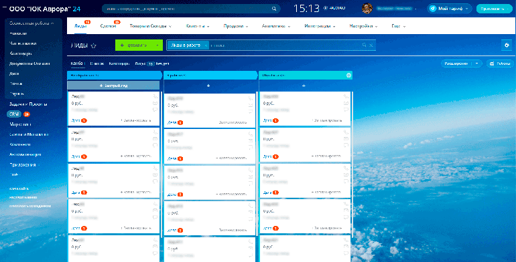Viewport: 516px width, 262px height.
Task: Open the Календарь link in sidebar
Action: click(x=20, y=53)
